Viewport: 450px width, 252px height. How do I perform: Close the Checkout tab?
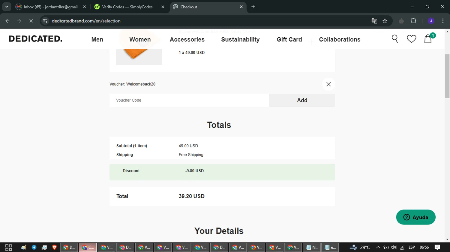[x=241, y=7]
